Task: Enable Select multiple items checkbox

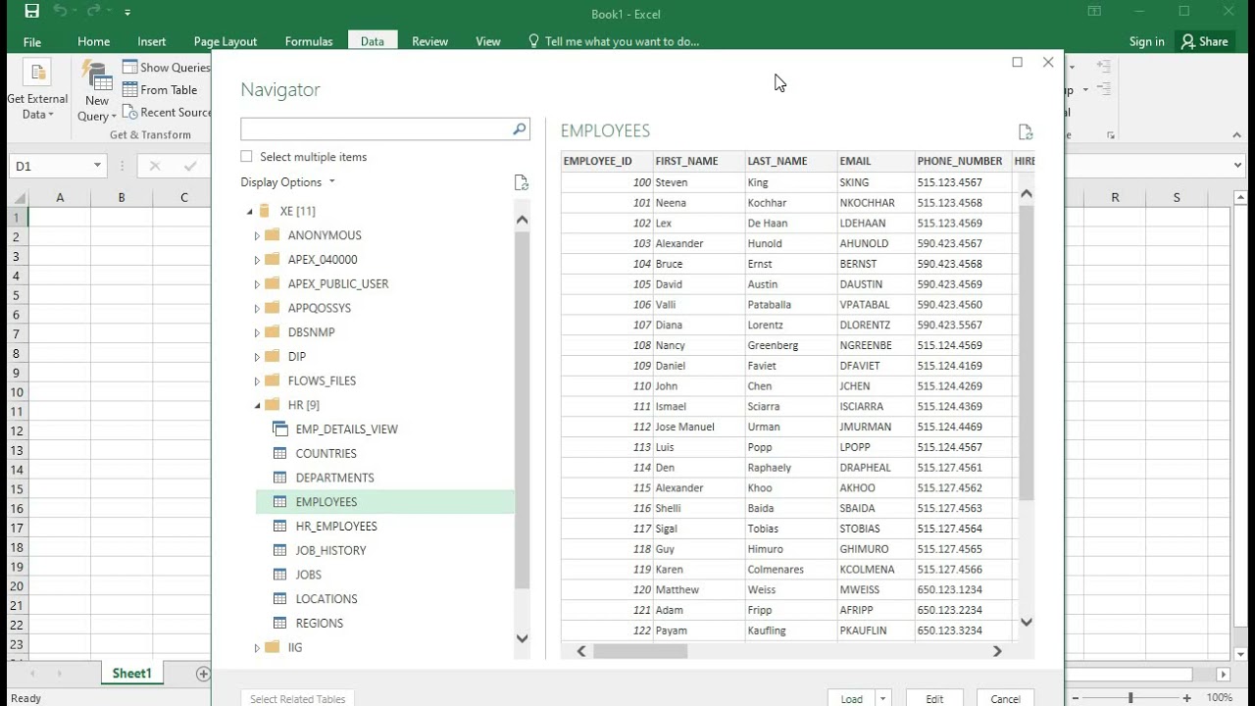Action: (246, 157)
